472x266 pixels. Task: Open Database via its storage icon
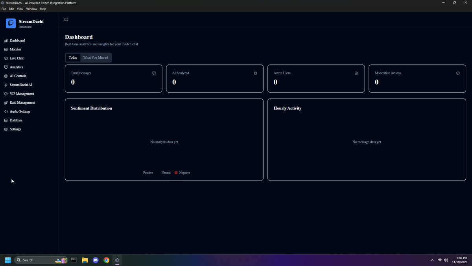tap(6, 120)
